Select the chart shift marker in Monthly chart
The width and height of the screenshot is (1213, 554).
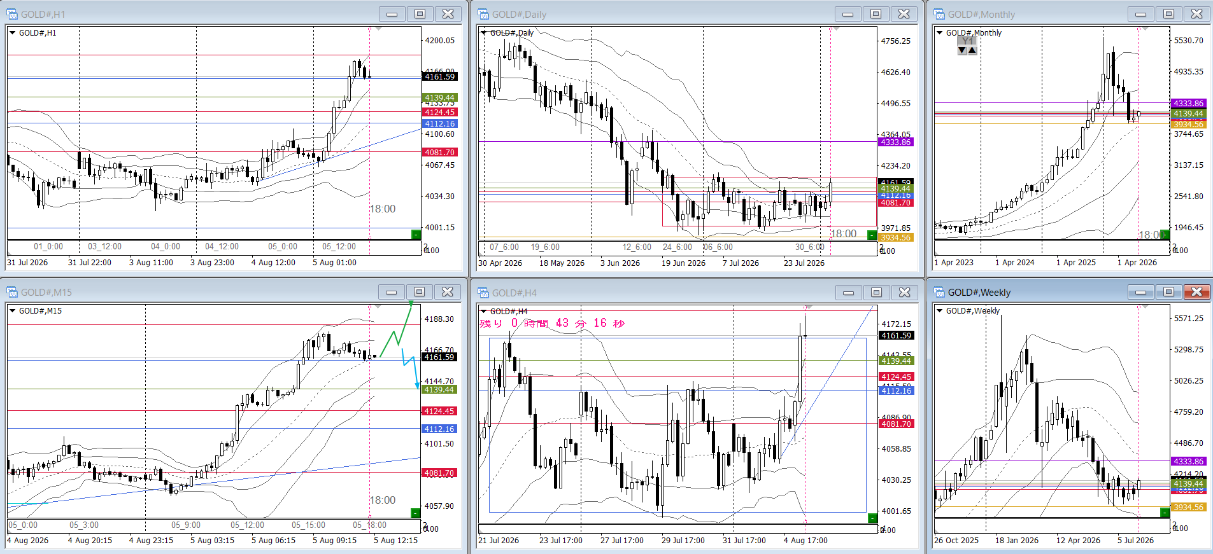[1144, 29]
